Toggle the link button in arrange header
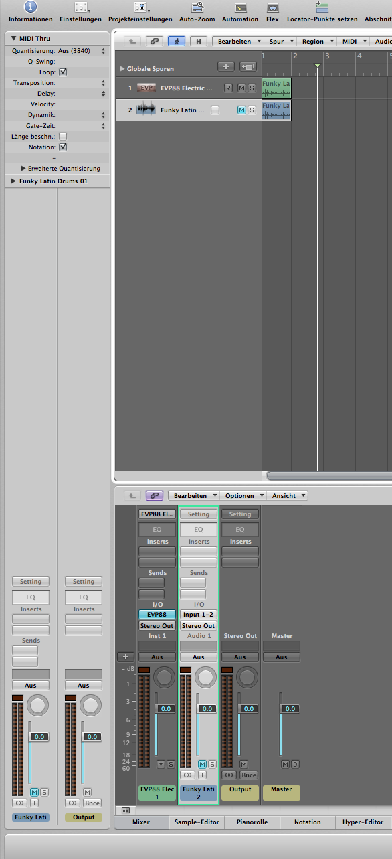 155,41
